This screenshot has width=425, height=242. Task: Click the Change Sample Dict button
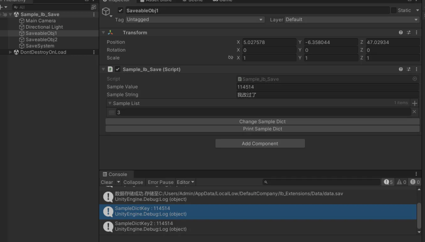[262, 121]
